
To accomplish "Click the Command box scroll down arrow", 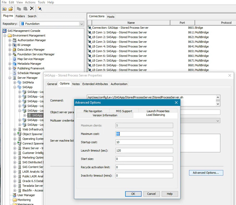I will [x=218, y=104].
